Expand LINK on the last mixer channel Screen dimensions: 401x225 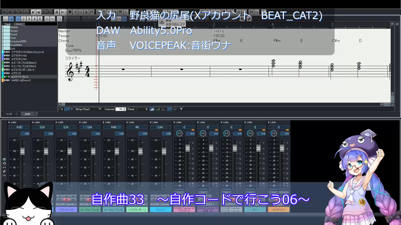(272, 122)
